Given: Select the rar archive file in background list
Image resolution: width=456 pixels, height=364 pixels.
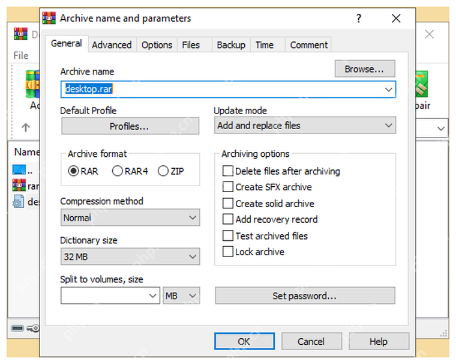Looking at the screenshot, I should pos(19,185).
